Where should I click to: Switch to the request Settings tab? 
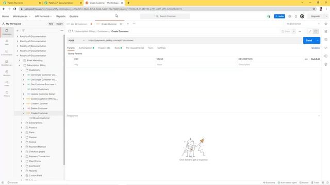161,48
